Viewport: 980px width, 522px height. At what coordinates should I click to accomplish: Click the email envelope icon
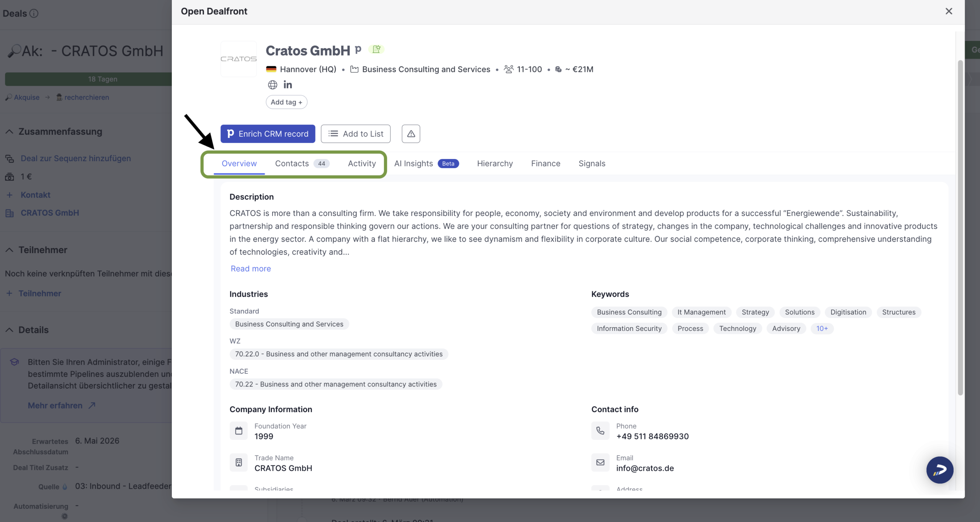600,463
